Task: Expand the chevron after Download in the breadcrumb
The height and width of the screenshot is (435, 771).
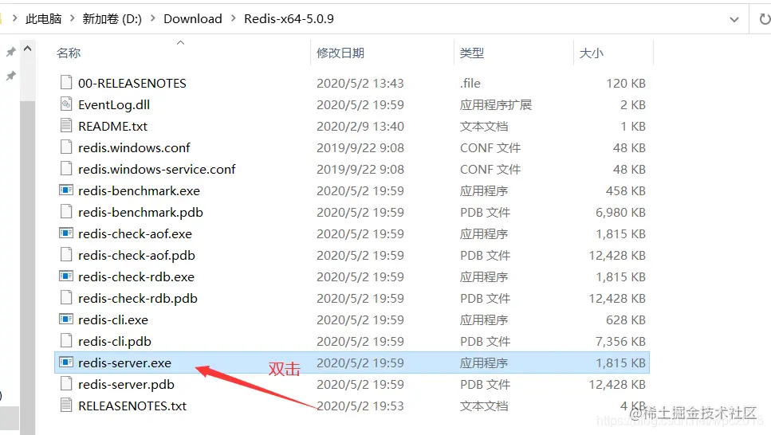Action: point(233,18)
